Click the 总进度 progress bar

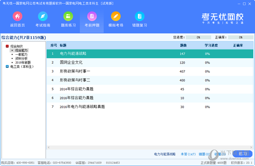tap(198, 37)
